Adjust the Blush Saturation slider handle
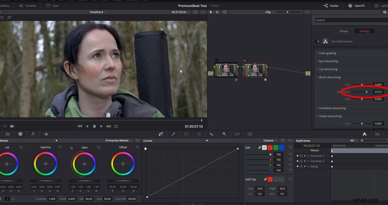The image size is (388, 205). (x=366, y=92)
